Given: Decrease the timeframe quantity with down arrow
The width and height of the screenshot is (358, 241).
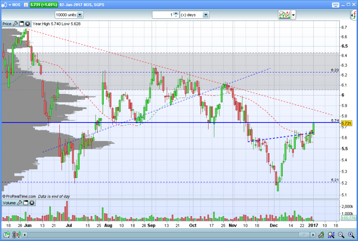Looking at the screenshot, I should point(176,16).
